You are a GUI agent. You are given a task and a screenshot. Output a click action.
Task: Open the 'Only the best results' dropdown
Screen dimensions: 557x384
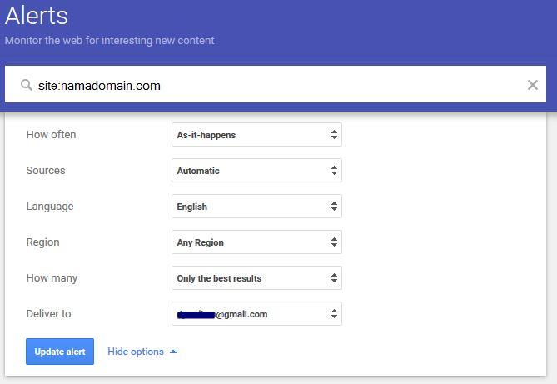point(256,278)
